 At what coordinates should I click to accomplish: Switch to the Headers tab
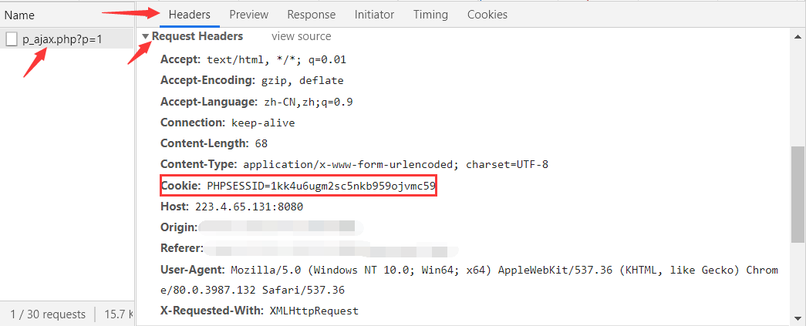(x=189, y=15)
